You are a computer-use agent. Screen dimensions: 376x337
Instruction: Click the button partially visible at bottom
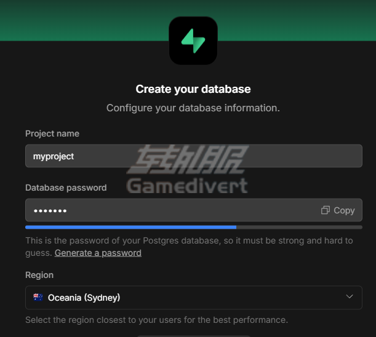click(x=194, y=336)
